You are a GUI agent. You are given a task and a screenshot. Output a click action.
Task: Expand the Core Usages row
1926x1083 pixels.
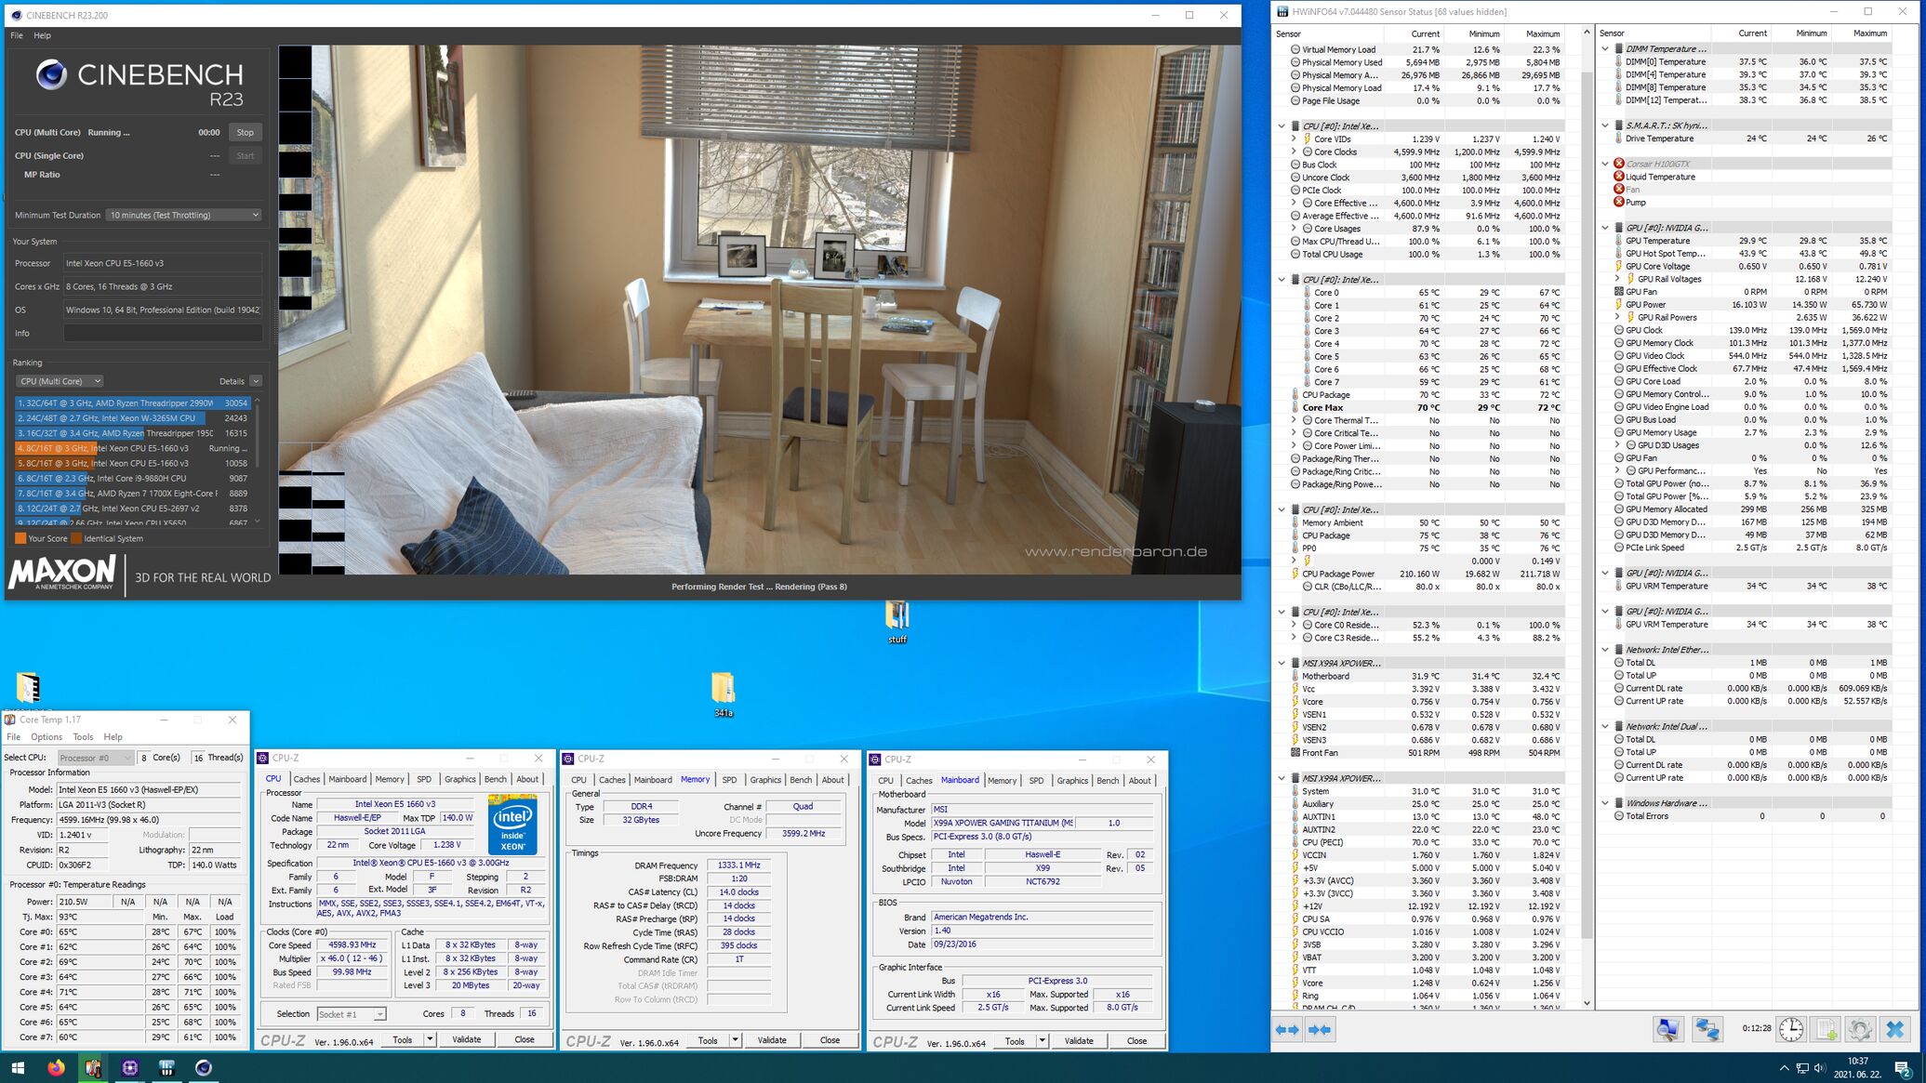click(1294, 229)
